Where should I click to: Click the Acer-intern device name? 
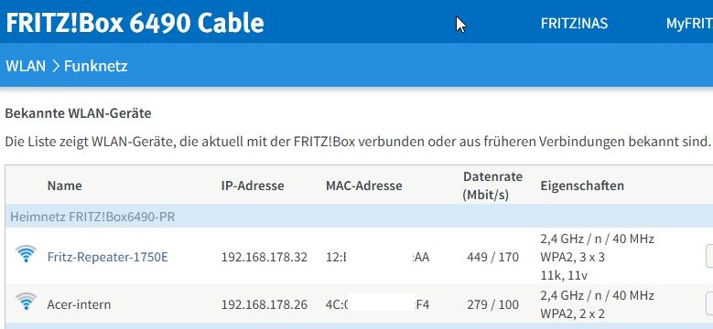pos(79,304)
